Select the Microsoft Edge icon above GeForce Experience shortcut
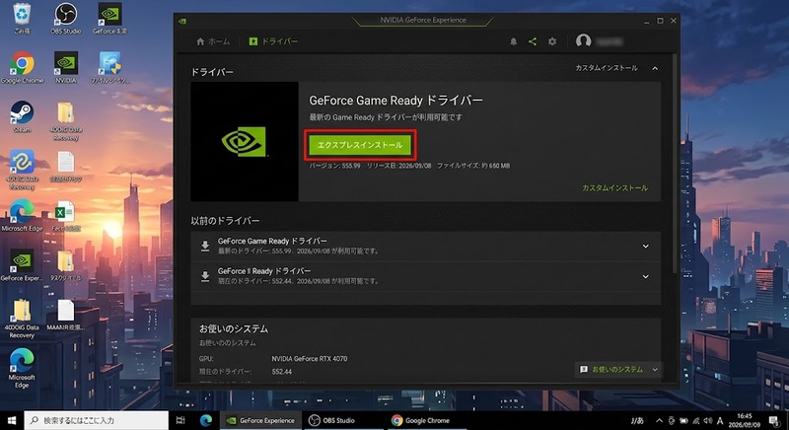The image size is (789, 430). [x=22, y=216]
